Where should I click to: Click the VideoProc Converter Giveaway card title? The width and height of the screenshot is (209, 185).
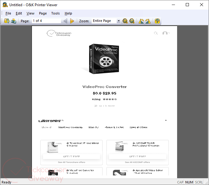80,172
